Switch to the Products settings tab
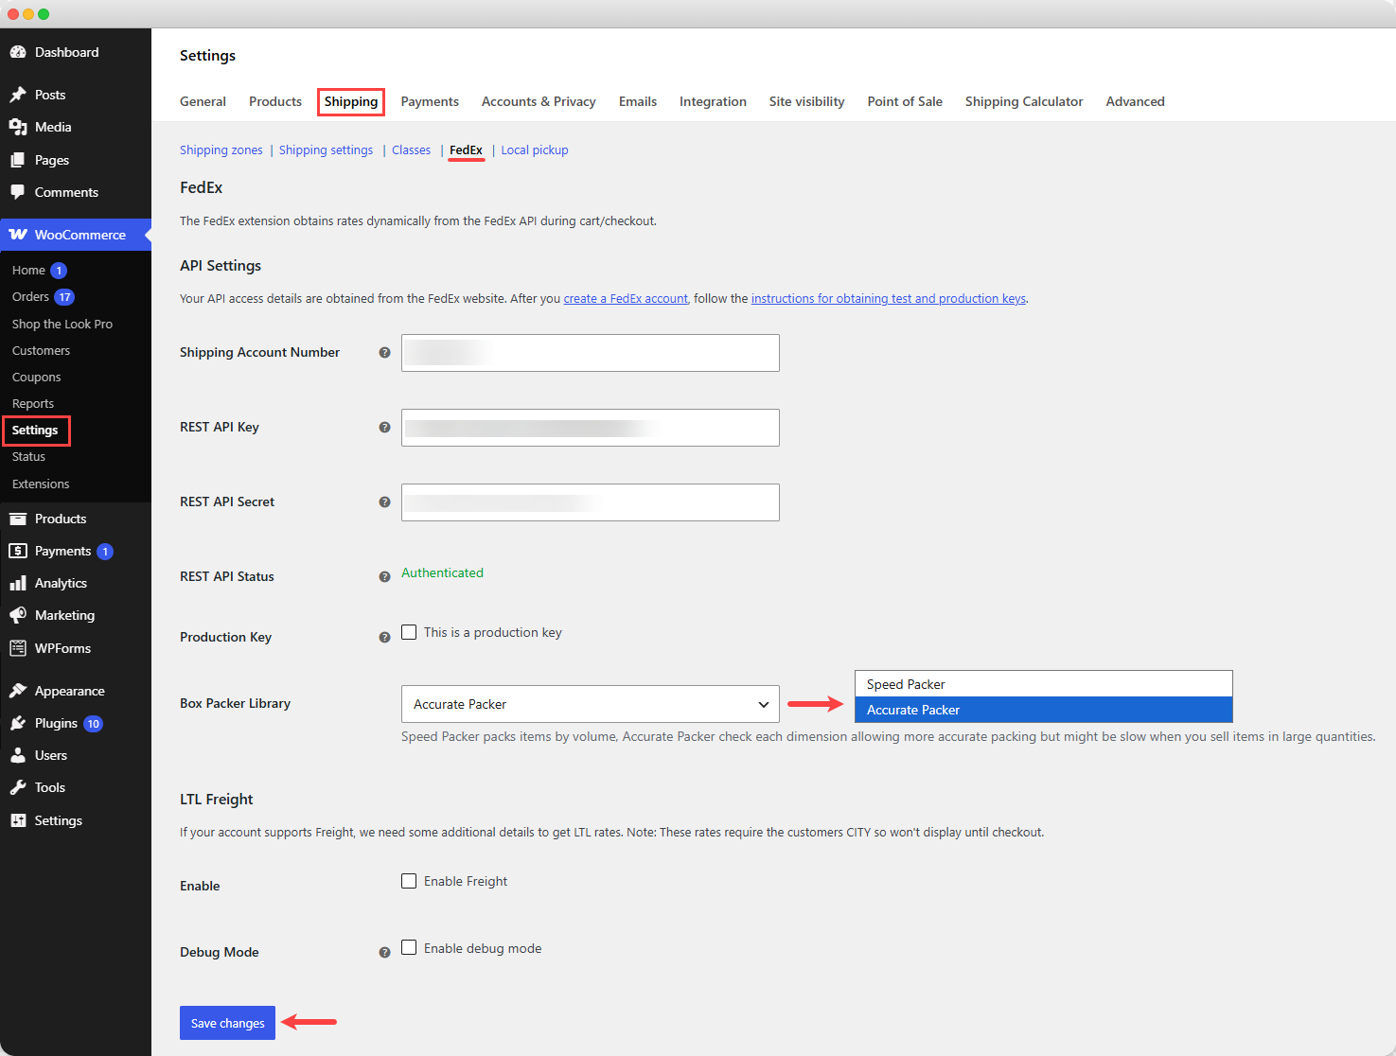The height and width of the screenshot is (1056, 1396). (x=275, y=101)
